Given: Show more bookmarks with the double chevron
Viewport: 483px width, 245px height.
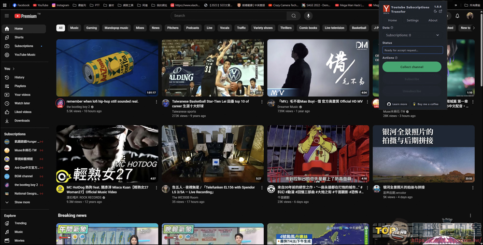Looking at the screenshot, I should [x=456, y=5].
